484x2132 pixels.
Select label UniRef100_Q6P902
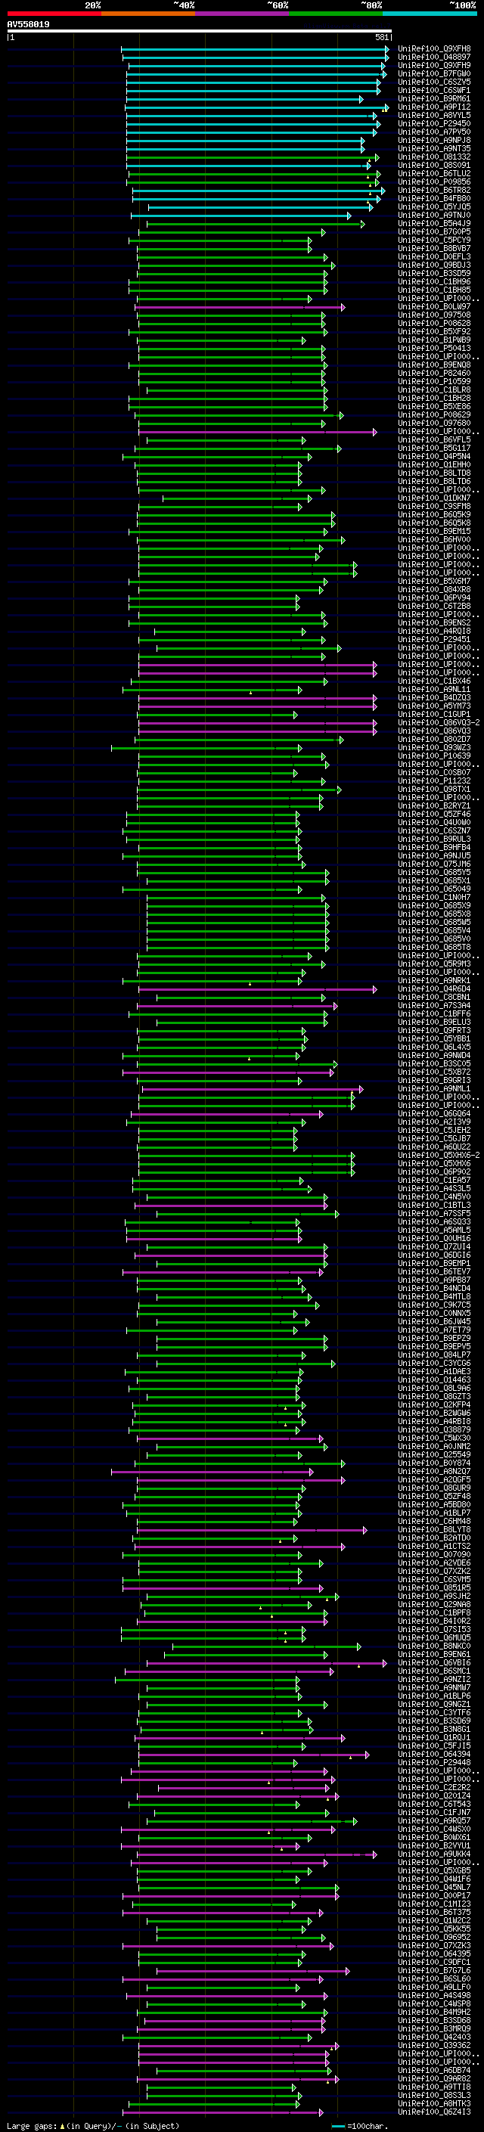(x=434, y=1172)
